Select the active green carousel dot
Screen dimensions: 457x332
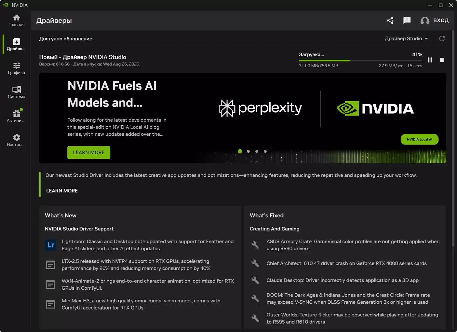(x=240, y=151)
